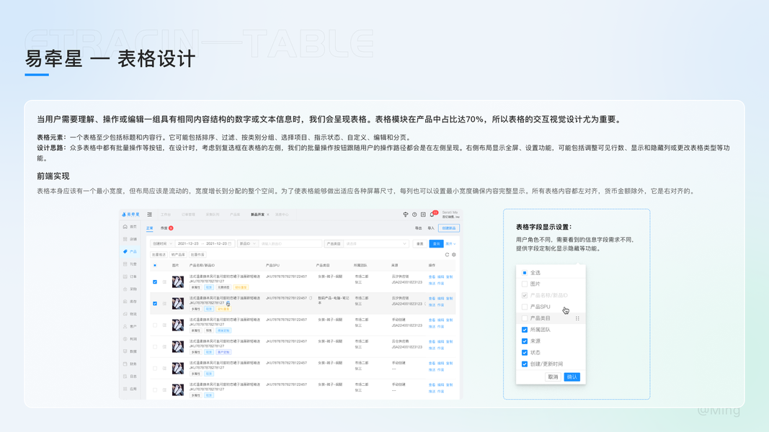The image size is (769, 432).
Task: Click the user account name Serati Ma
Action: click(450, 212)
